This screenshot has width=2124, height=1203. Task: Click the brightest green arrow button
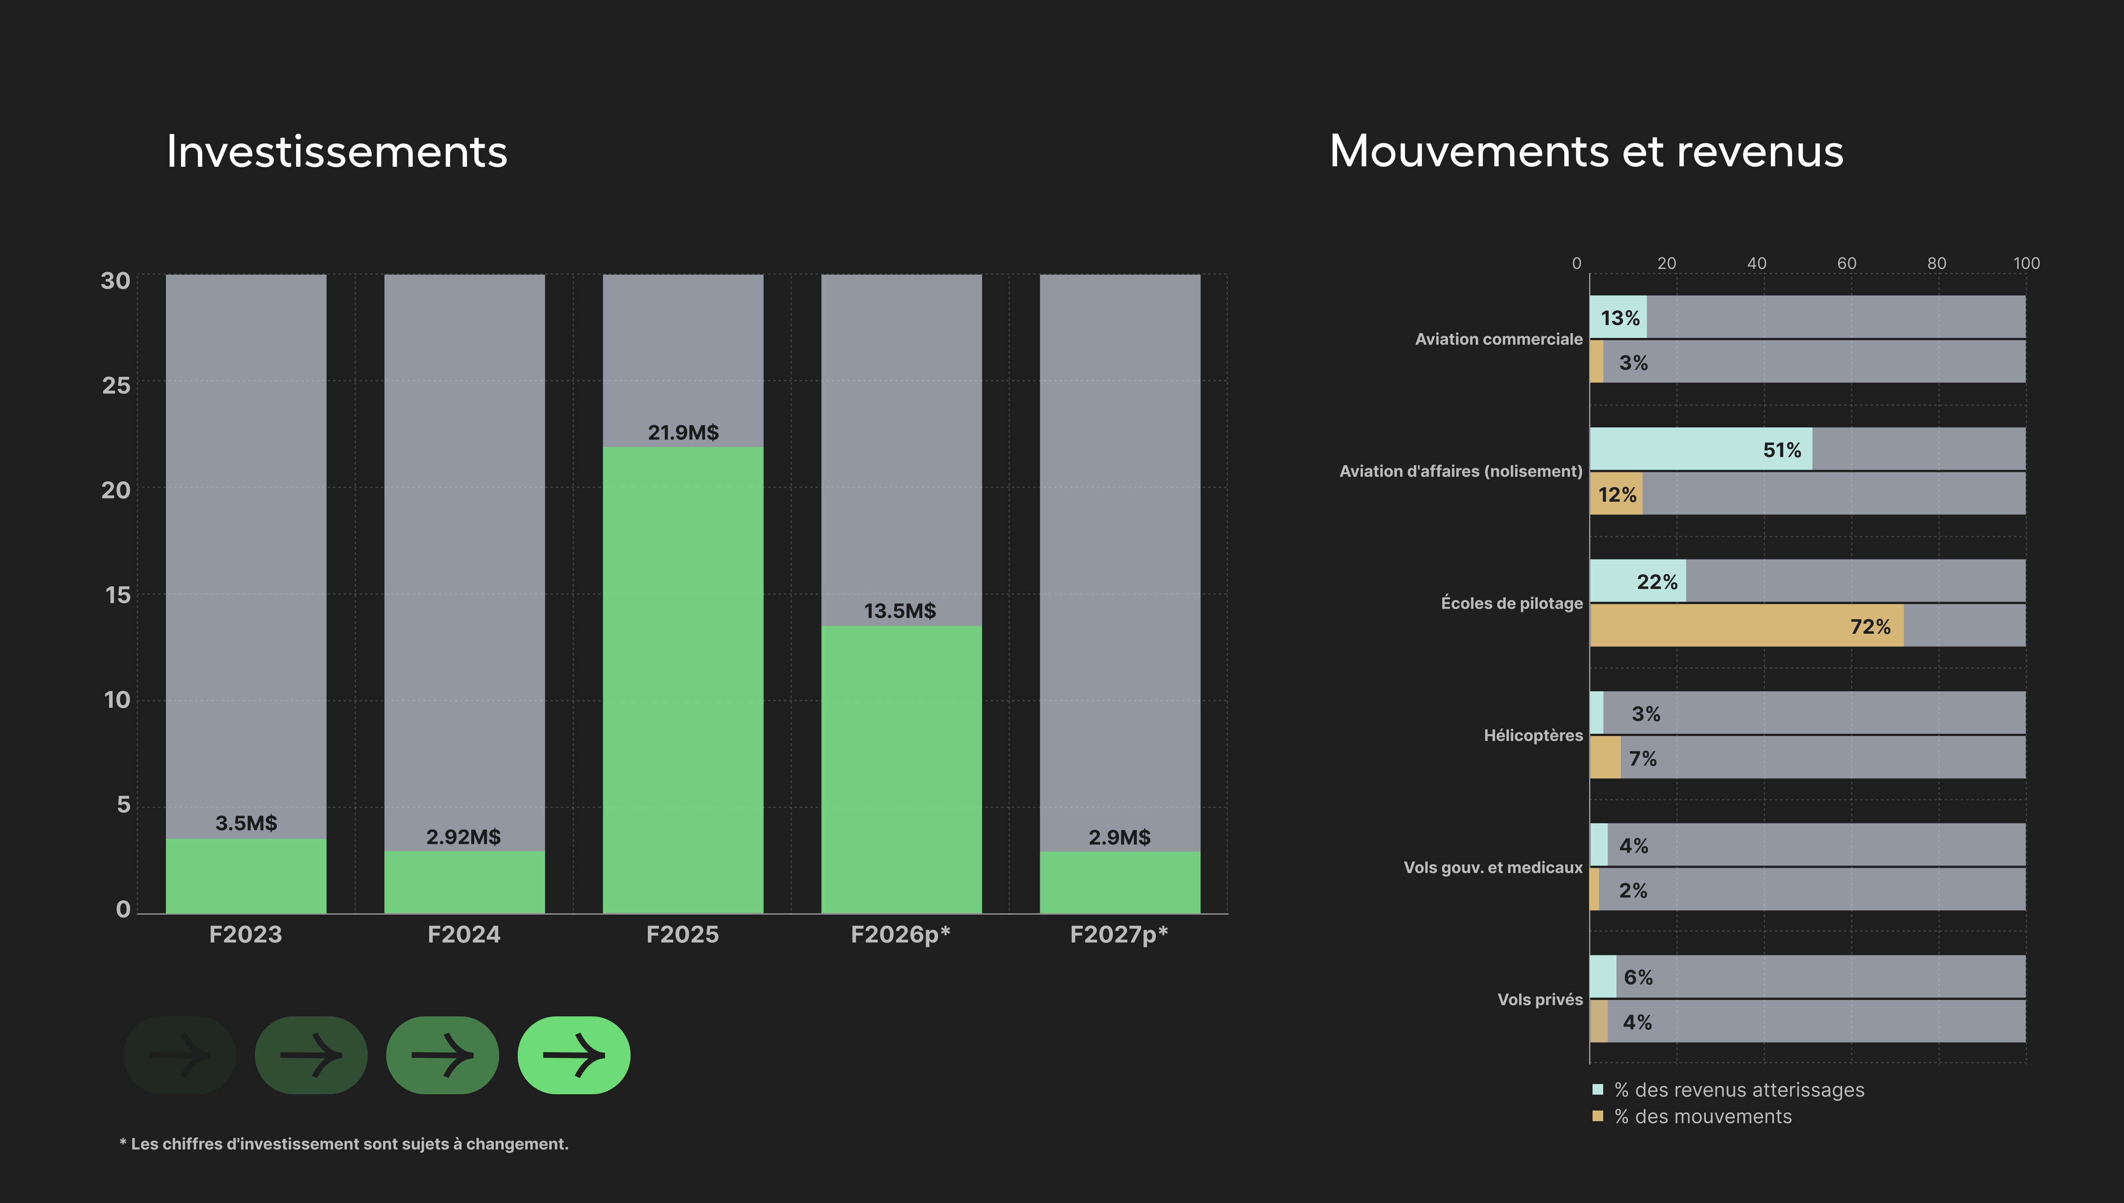click(573, 1055)
